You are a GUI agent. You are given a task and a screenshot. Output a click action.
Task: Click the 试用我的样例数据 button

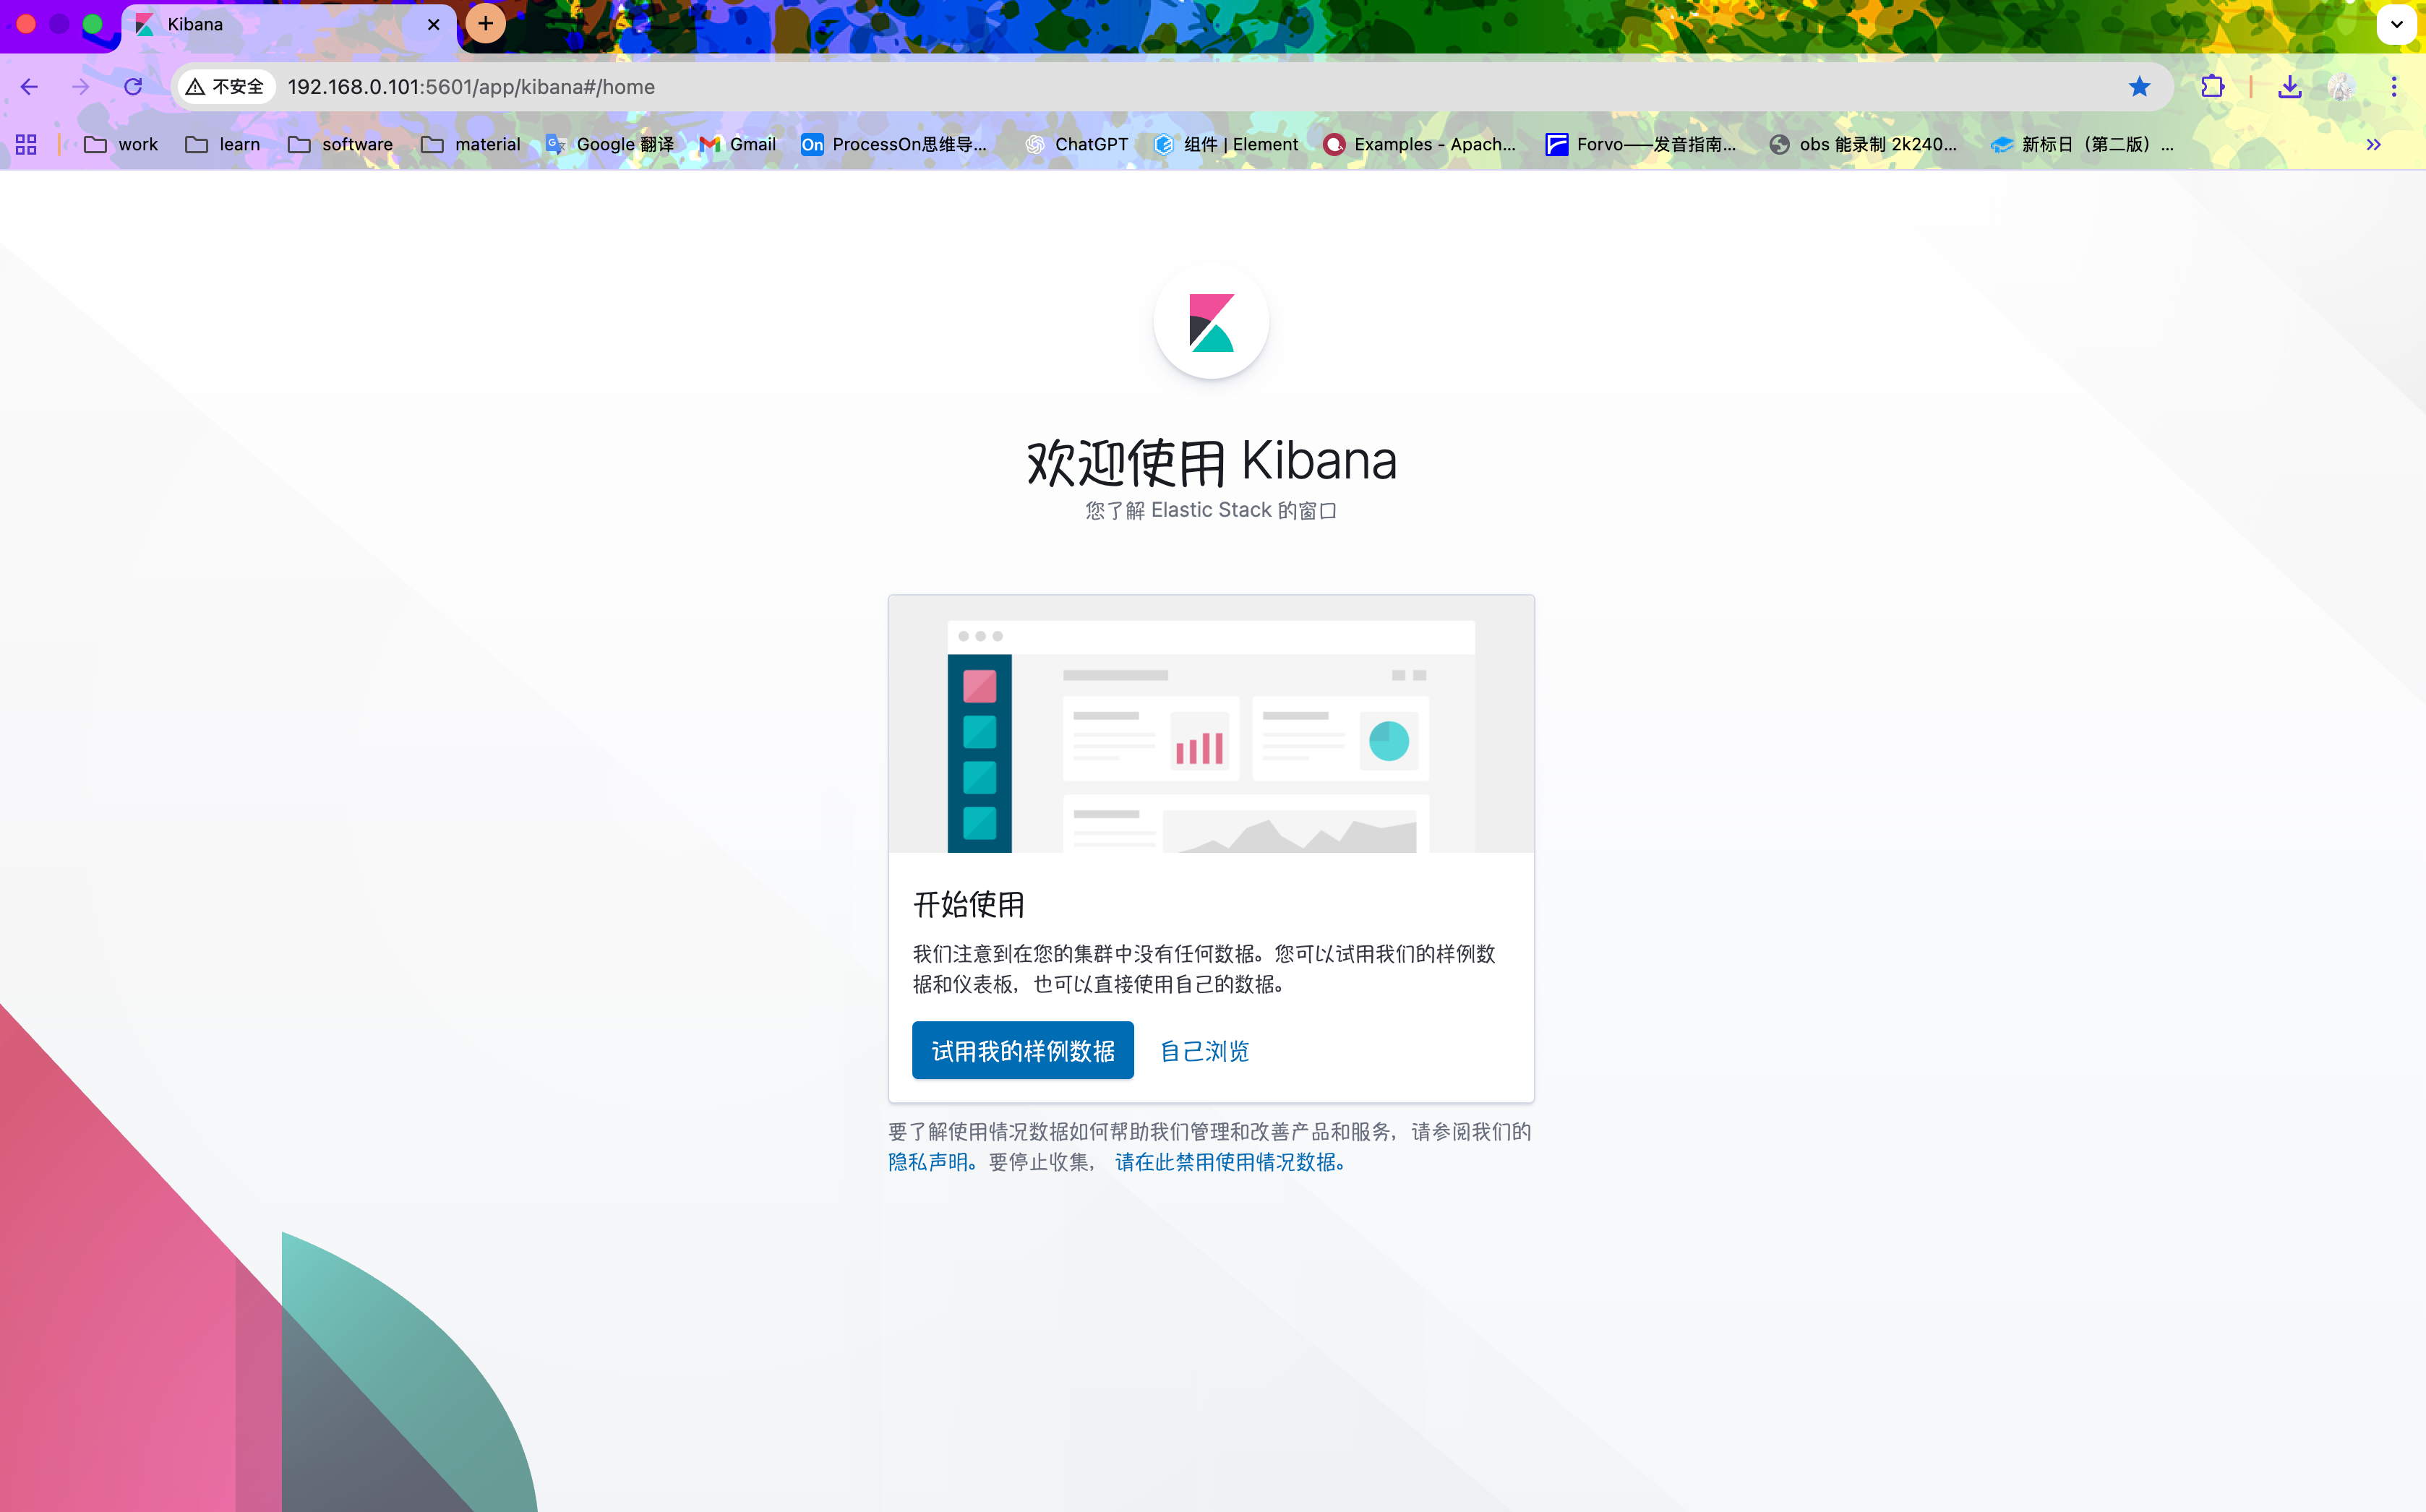[1022, 1051]
